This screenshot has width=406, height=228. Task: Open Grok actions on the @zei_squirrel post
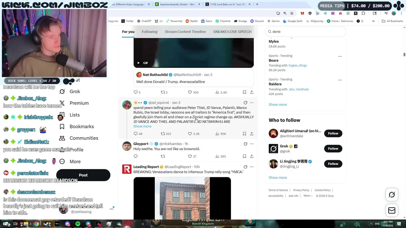coord(245,103)
